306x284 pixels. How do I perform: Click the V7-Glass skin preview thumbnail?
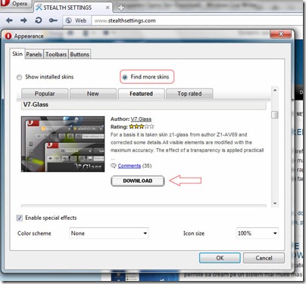tap(63, 144)
